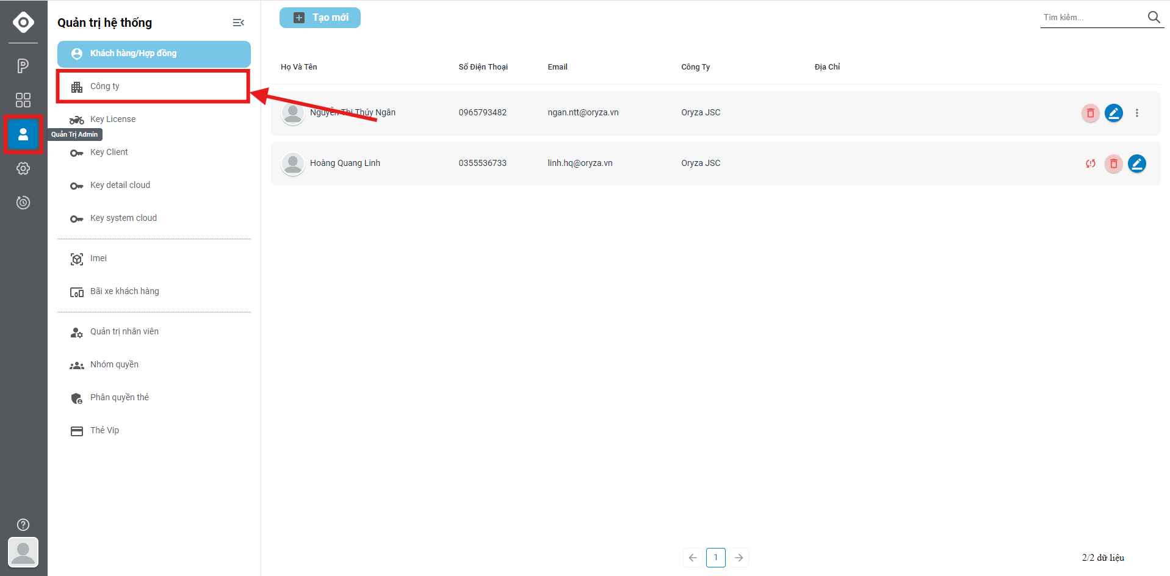The height and width of the screenshot is (576, 1170).
Task: Open the Nhóm quyền menu item
Action: coord(154,365)
